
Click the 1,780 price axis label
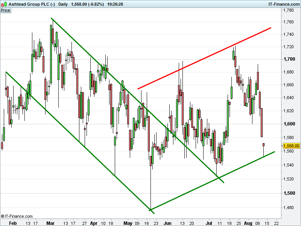point(289,10)
